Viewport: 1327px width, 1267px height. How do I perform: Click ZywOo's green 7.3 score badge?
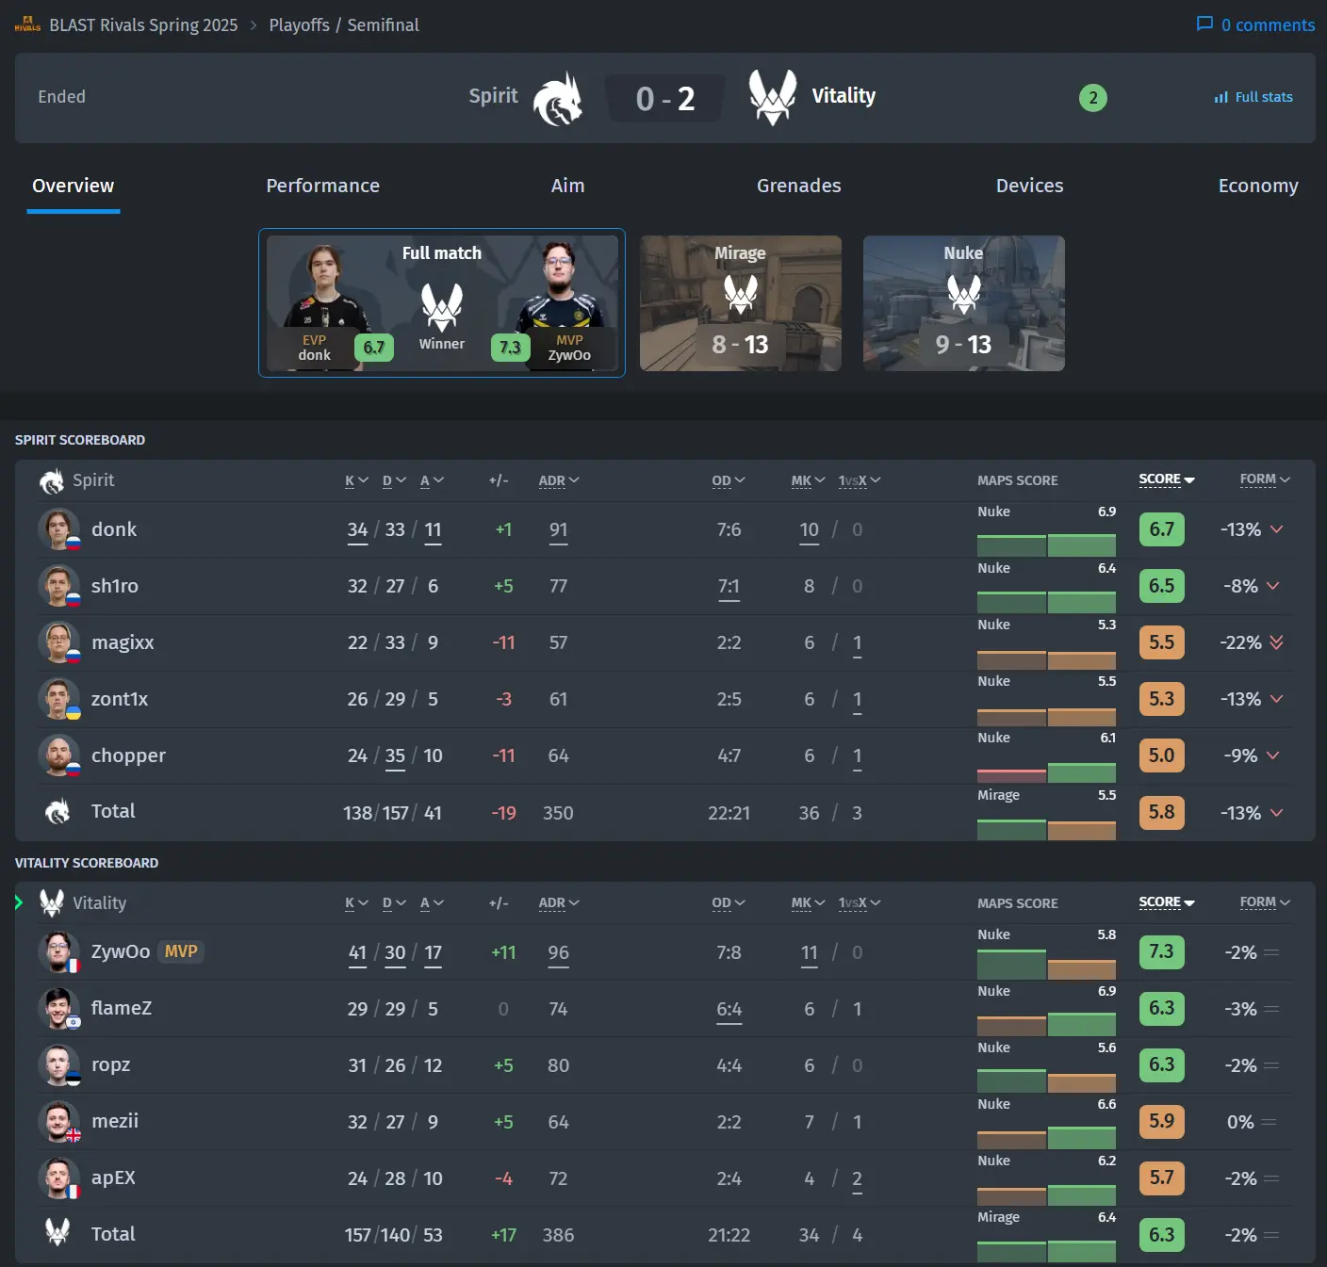point(1161,952)
